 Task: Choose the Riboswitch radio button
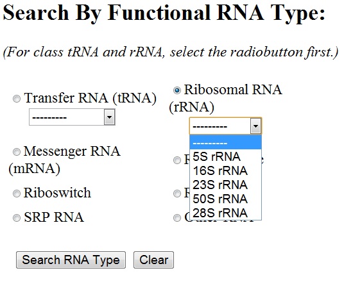(17, 194)
